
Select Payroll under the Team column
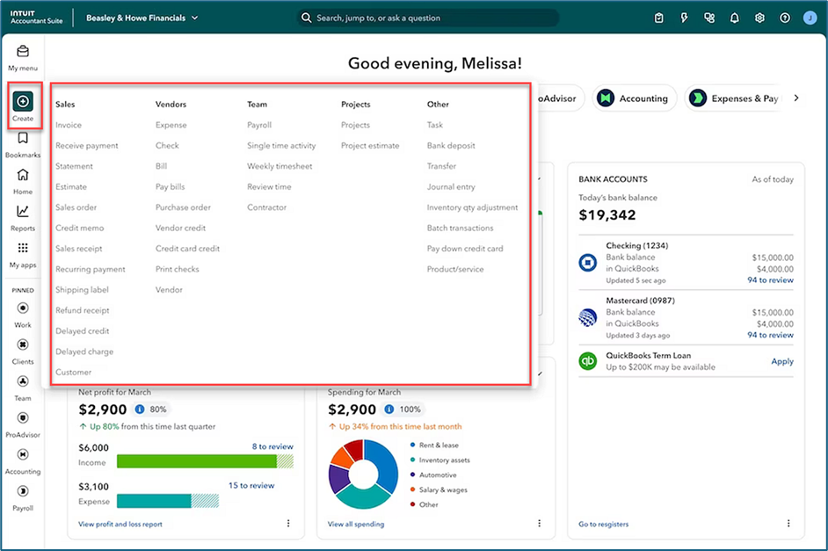point(259,126)
